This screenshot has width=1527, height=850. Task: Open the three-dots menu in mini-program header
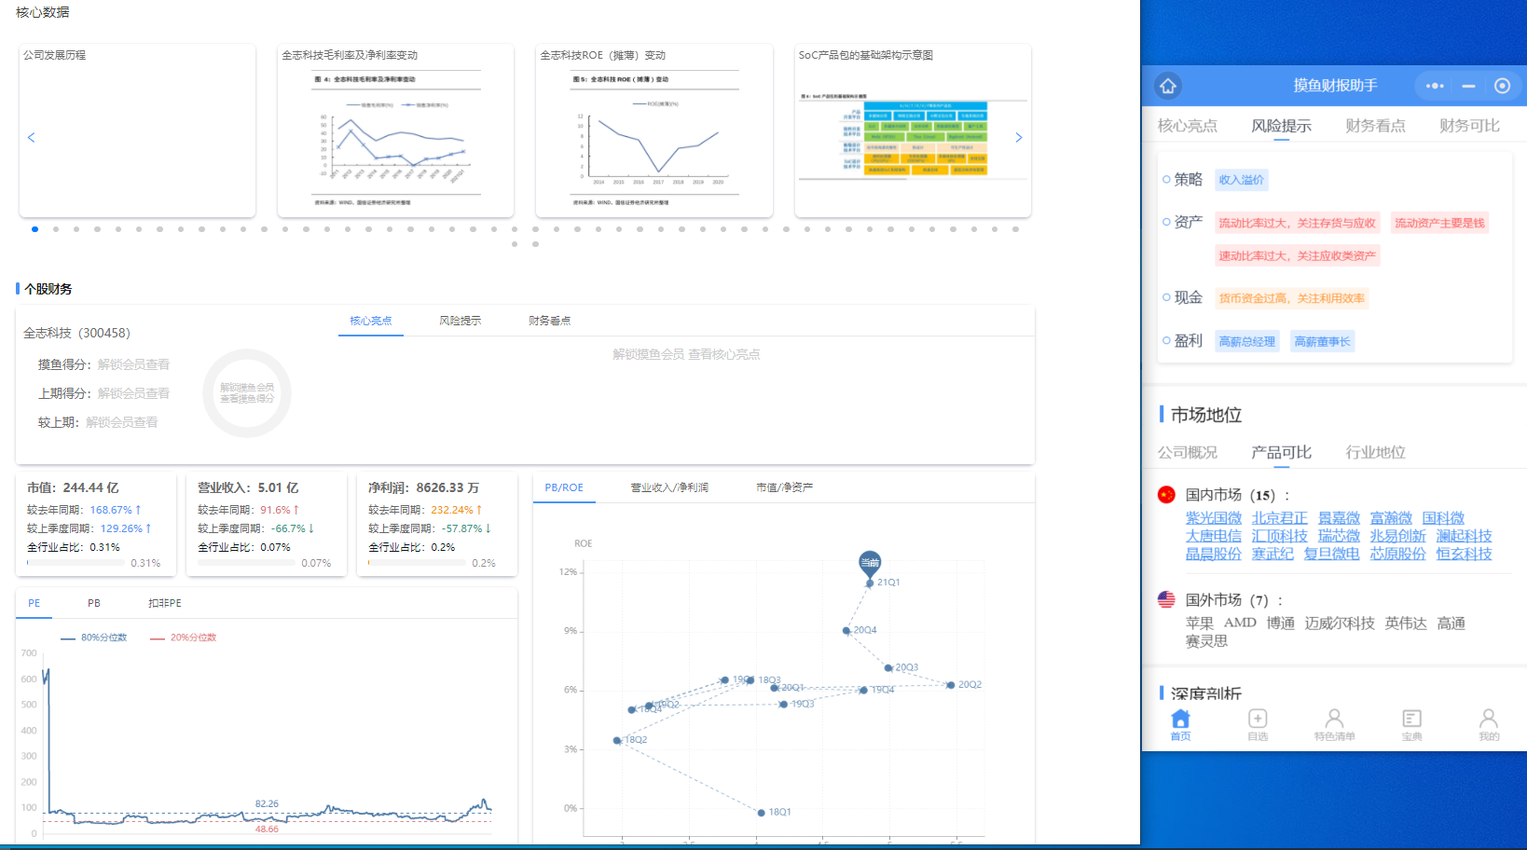[1436, 86]
